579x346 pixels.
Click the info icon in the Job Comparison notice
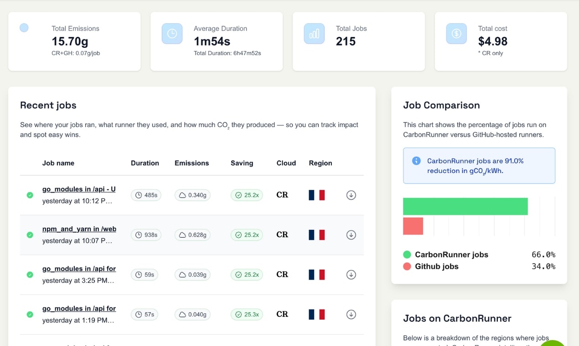point(416,161)
